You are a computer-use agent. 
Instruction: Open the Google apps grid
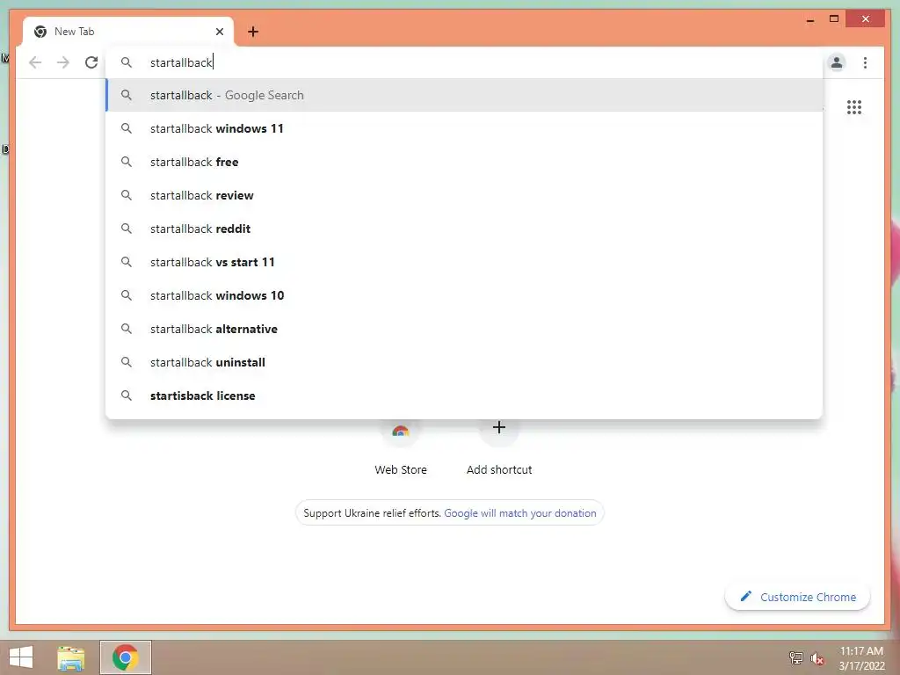pos(854,107)
